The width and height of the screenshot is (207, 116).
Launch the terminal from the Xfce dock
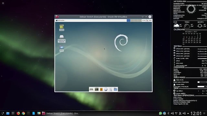(97, 89)
